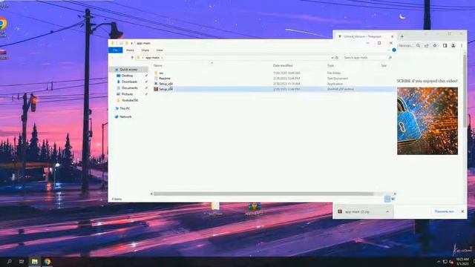Expand the ribbon chevron beside help

click(389, 50)
